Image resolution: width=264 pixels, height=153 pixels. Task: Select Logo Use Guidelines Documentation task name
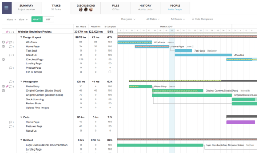(47, 145)
